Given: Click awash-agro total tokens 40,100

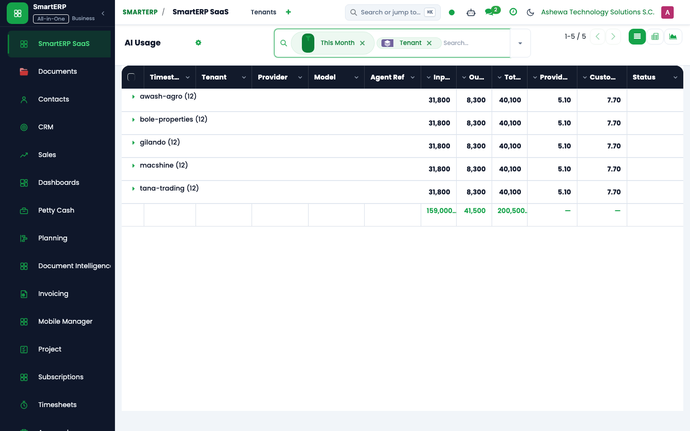Looking at the screenshot, I should (510, 100).
